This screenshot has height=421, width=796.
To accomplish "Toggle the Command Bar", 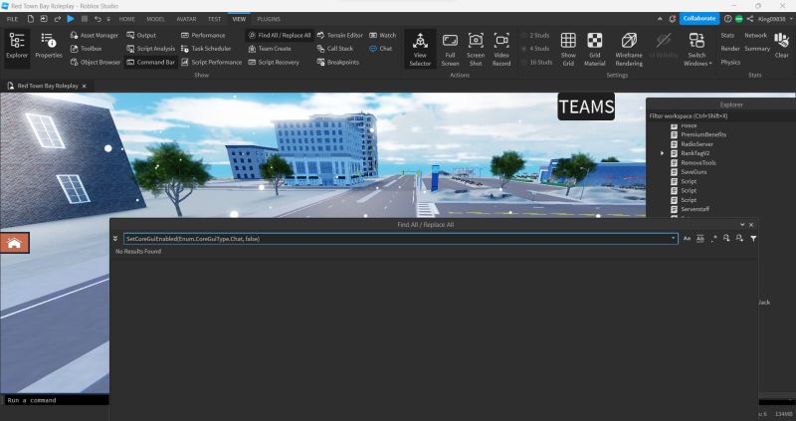I will tap(151, 63).
